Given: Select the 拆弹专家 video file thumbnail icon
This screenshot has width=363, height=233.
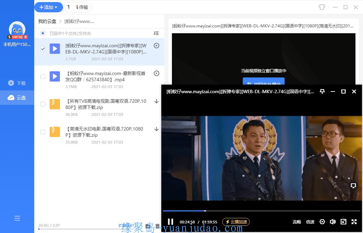Looking at the screenshot, I should coord(55,49).
